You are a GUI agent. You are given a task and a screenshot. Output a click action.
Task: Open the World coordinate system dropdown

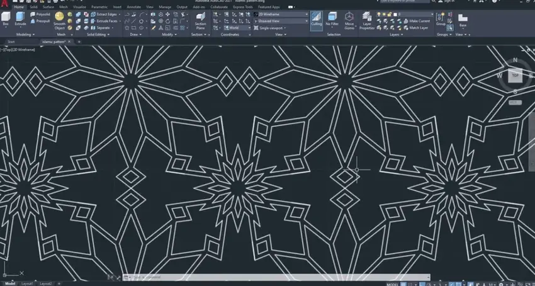[237, 28]
